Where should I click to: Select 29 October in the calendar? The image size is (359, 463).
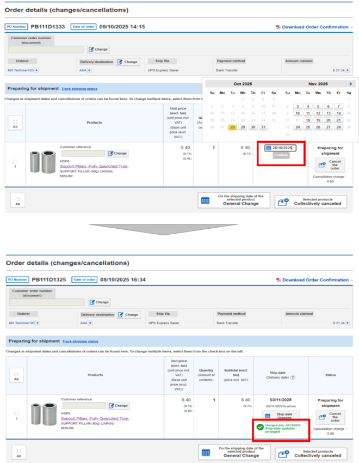243,127
